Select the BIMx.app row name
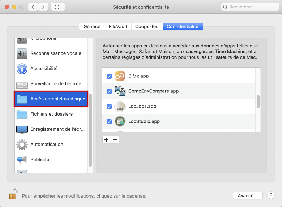The image size is (282, 207). (138, 76)
